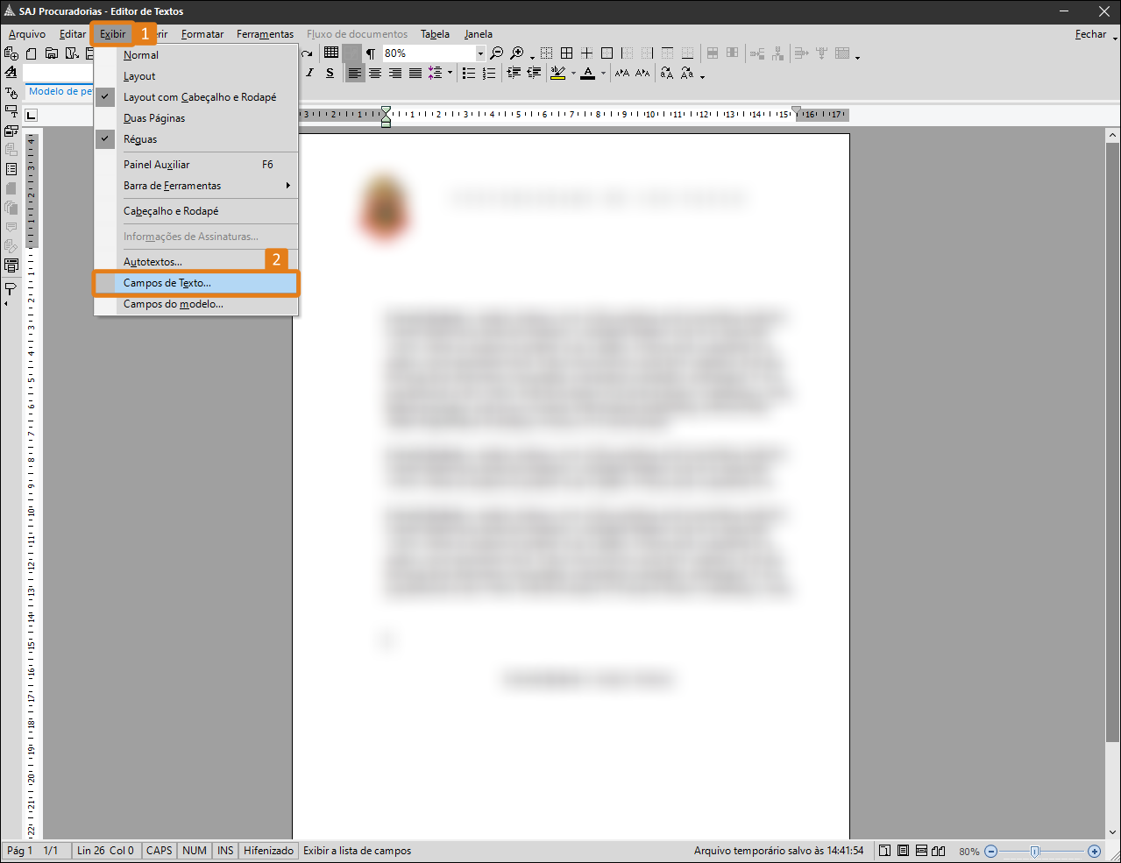
Task: Toggle the Réguas checked option
Action: pos(140,139)
